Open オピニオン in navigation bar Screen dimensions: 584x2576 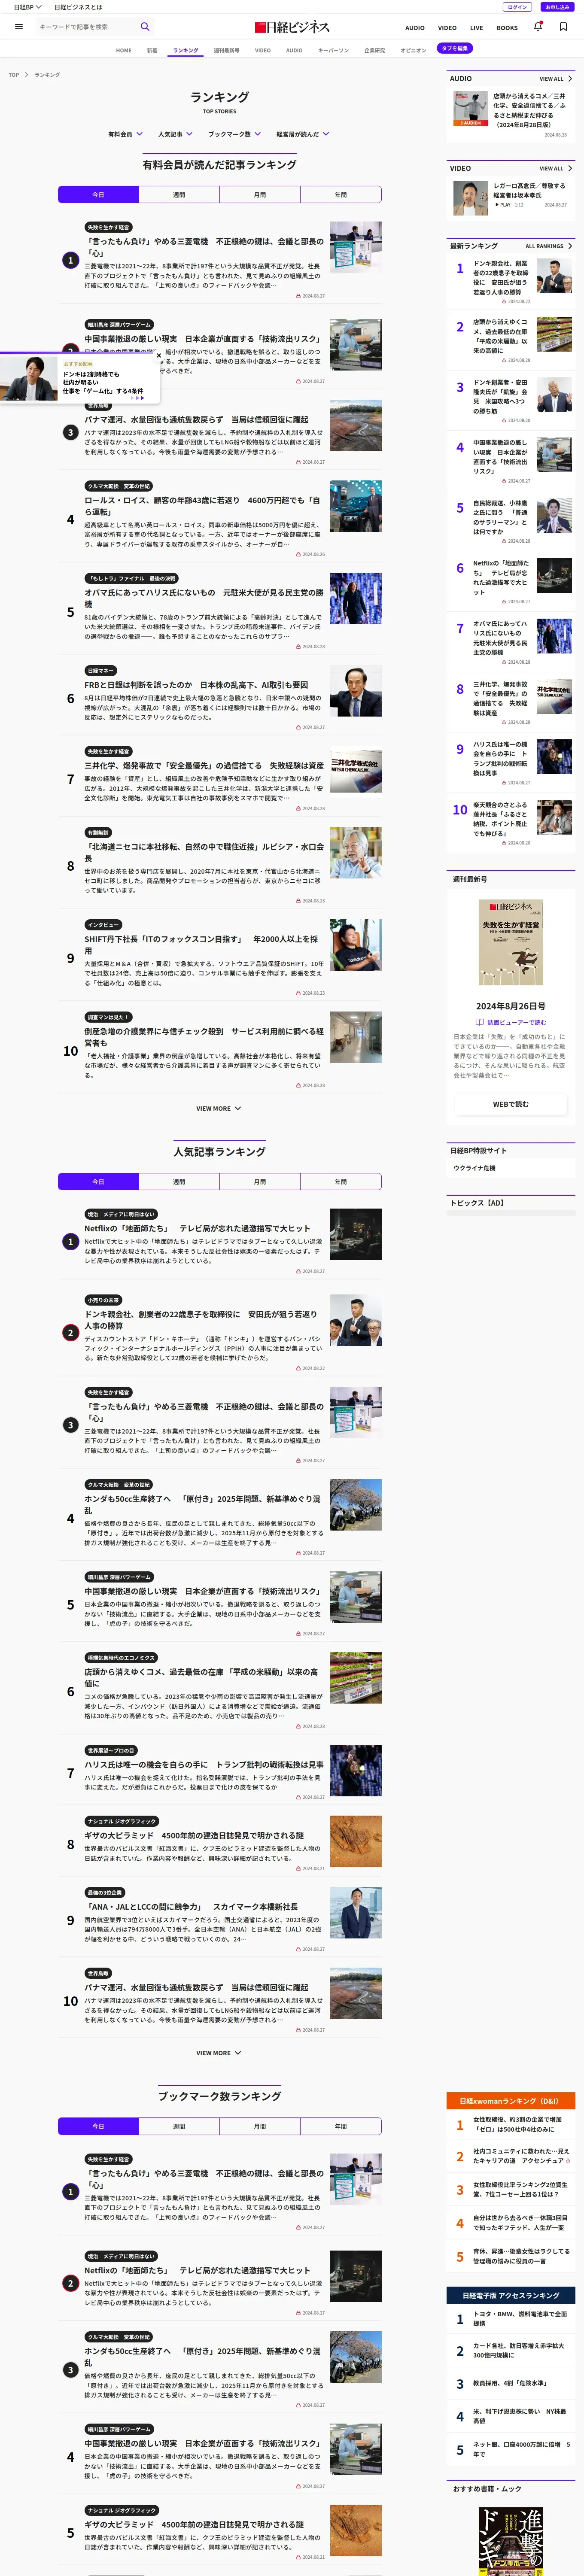pyautogui.click(x=414, y=50)
